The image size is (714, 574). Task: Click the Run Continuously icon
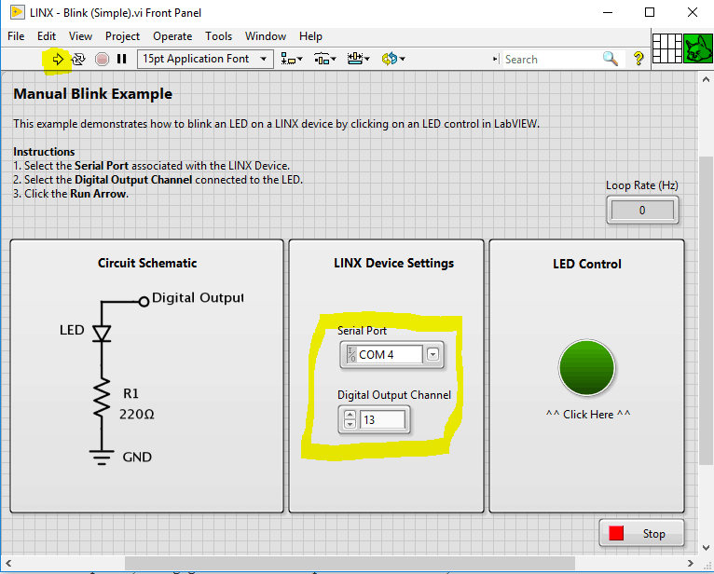point(79,59)
